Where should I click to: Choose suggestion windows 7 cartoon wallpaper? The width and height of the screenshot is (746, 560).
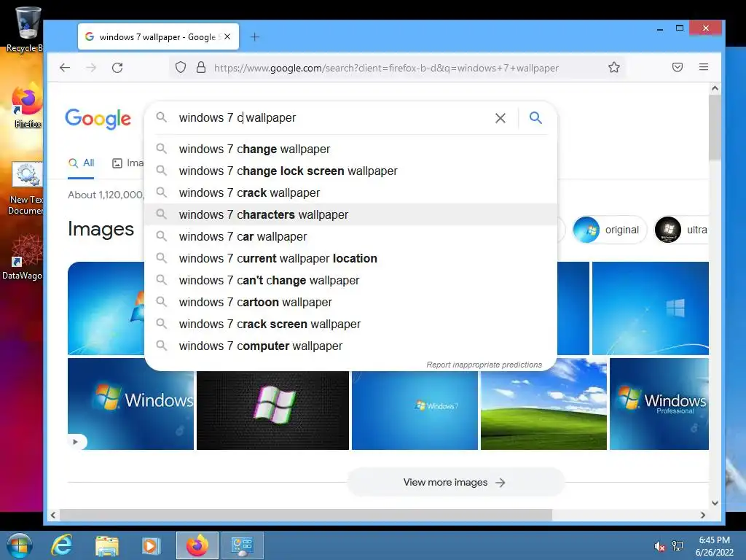coord(350,303)
